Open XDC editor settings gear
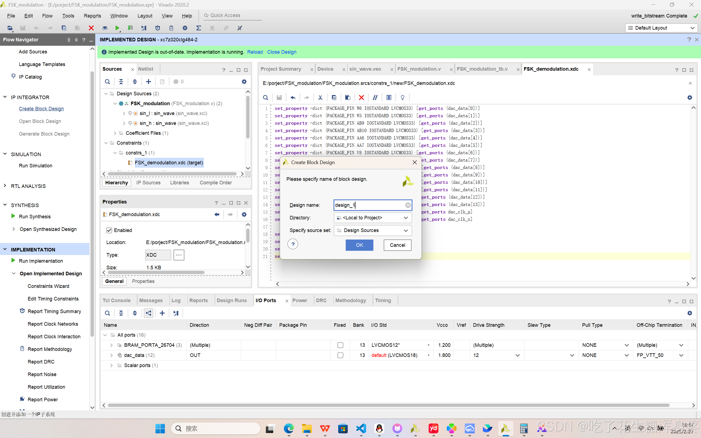701x438 pixels. (689, 97)
